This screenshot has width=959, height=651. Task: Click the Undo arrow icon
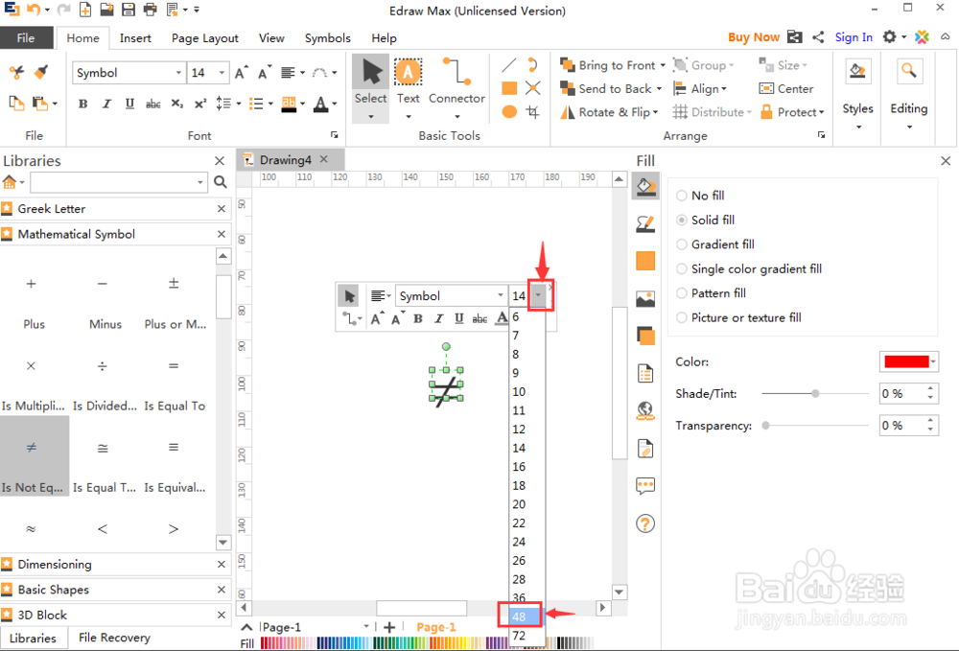(34, 10)
